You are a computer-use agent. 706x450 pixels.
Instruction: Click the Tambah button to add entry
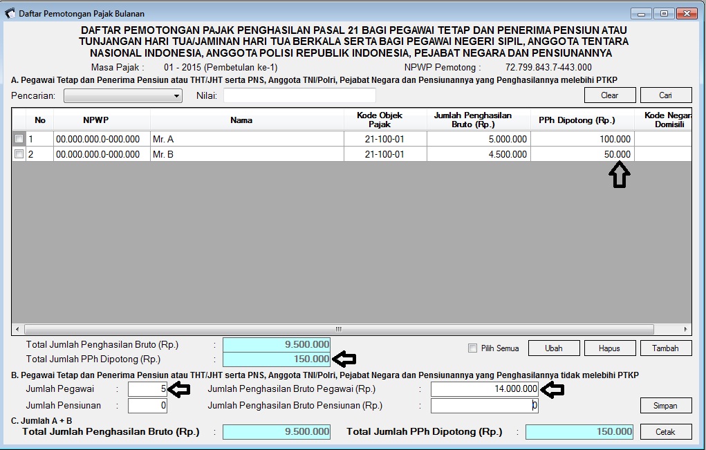pos(665,348)
